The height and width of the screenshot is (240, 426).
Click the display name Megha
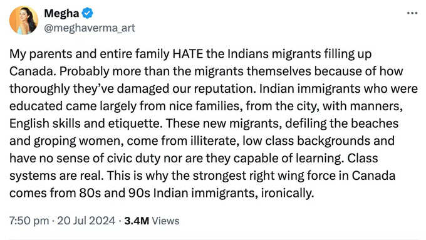61,13
